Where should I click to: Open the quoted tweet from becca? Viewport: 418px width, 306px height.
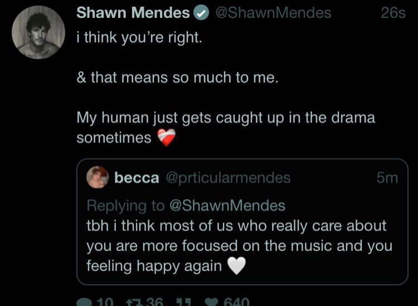[242, 222]
